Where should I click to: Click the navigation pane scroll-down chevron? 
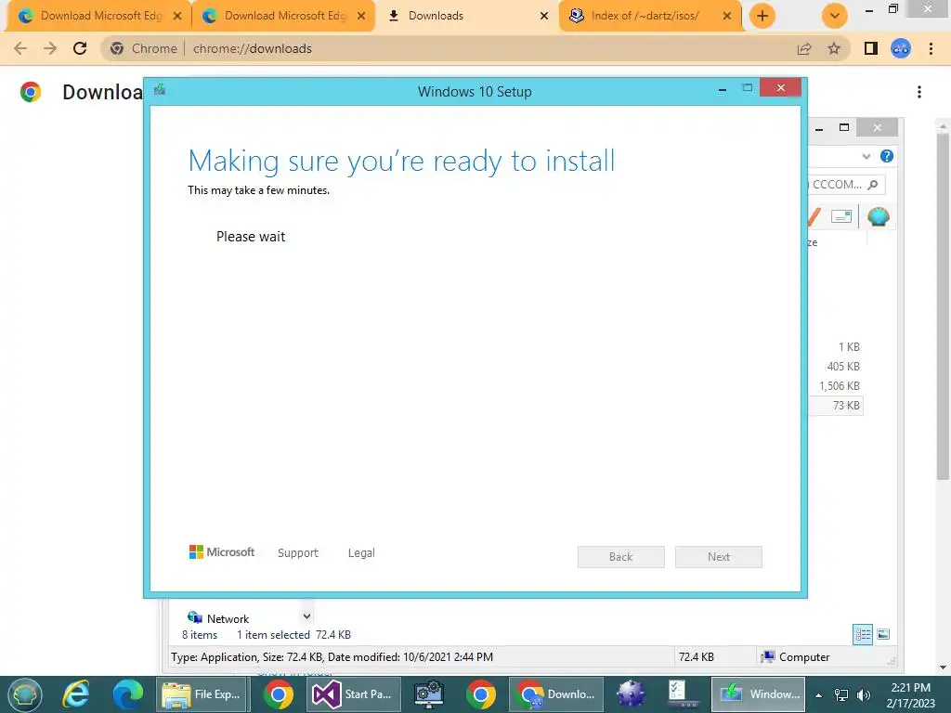click(x=306, y=616)
